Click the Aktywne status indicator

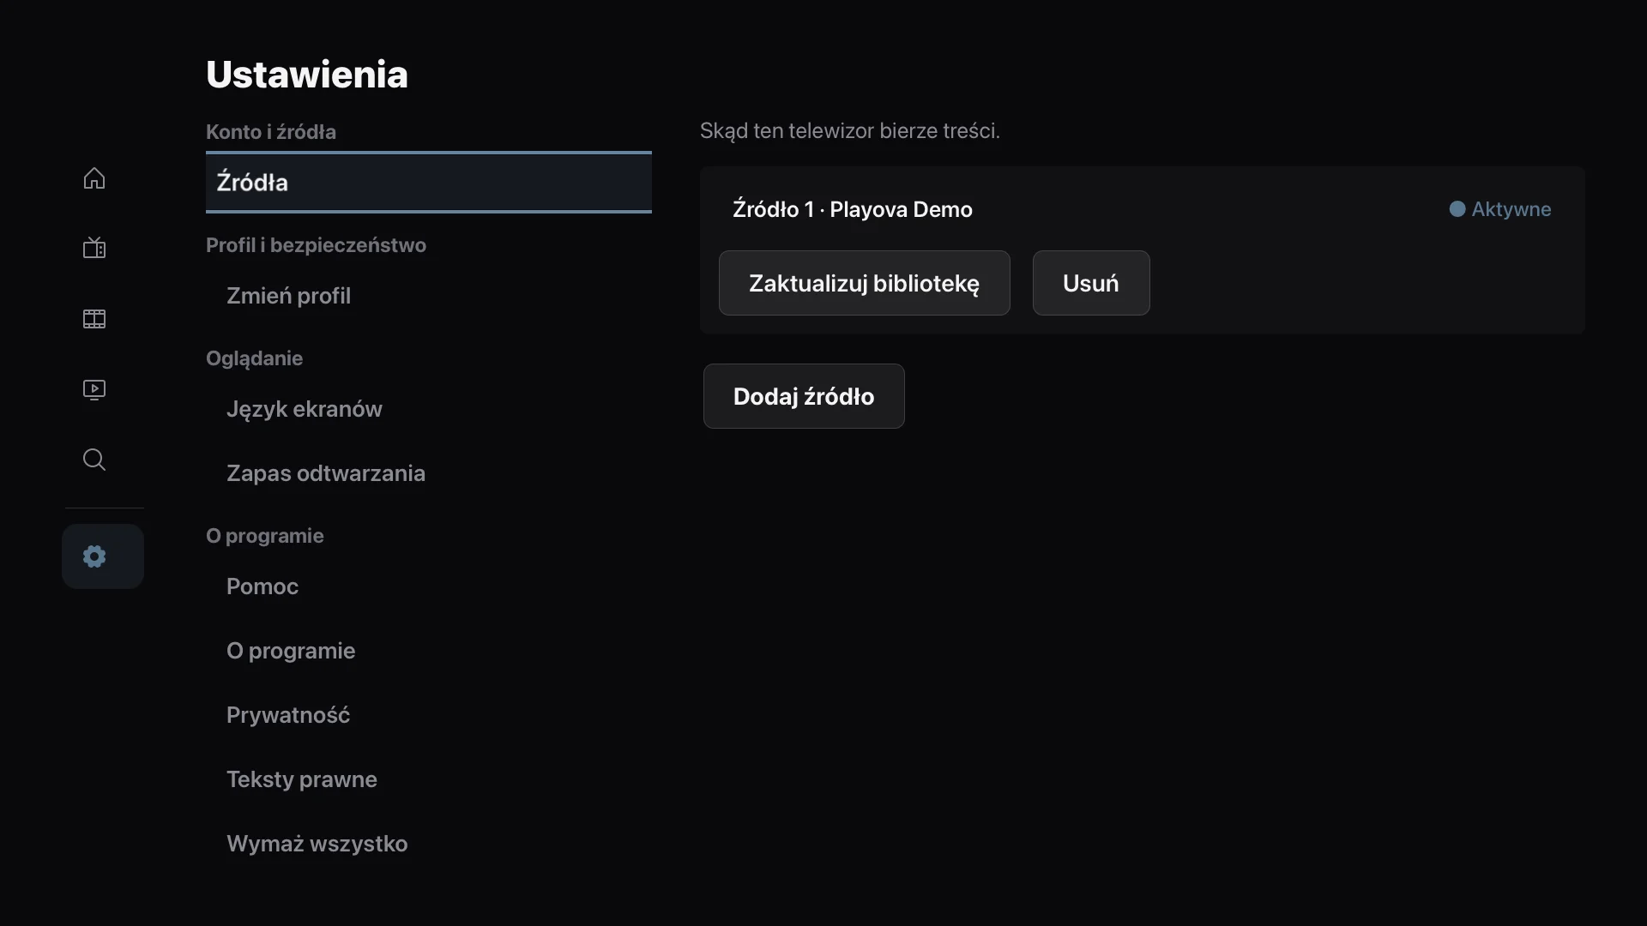point(1500,209)
